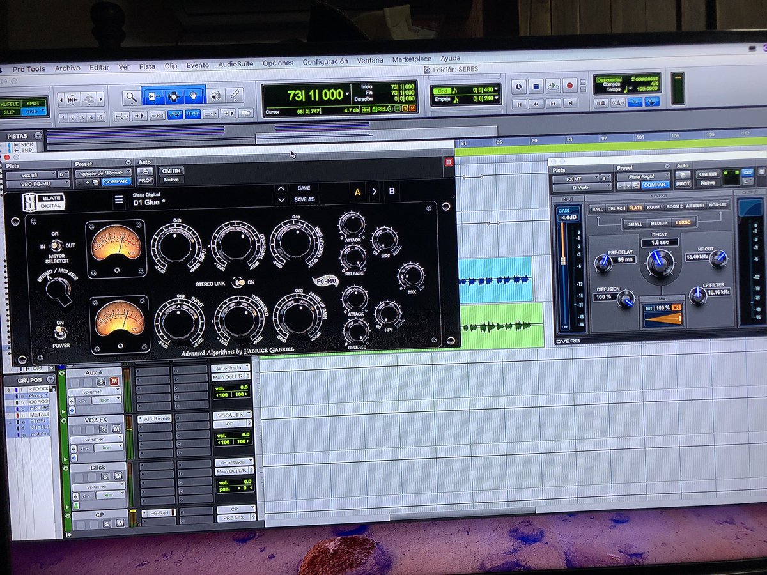This screenshot has height=575, width=767.
Task: Select B preset slot in FG-MU
Action: (x=392, y=191)
